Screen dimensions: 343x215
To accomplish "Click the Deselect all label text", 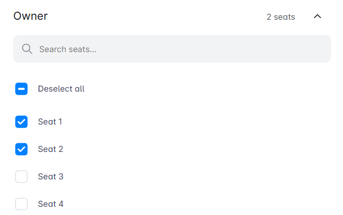I will (61, 89).
